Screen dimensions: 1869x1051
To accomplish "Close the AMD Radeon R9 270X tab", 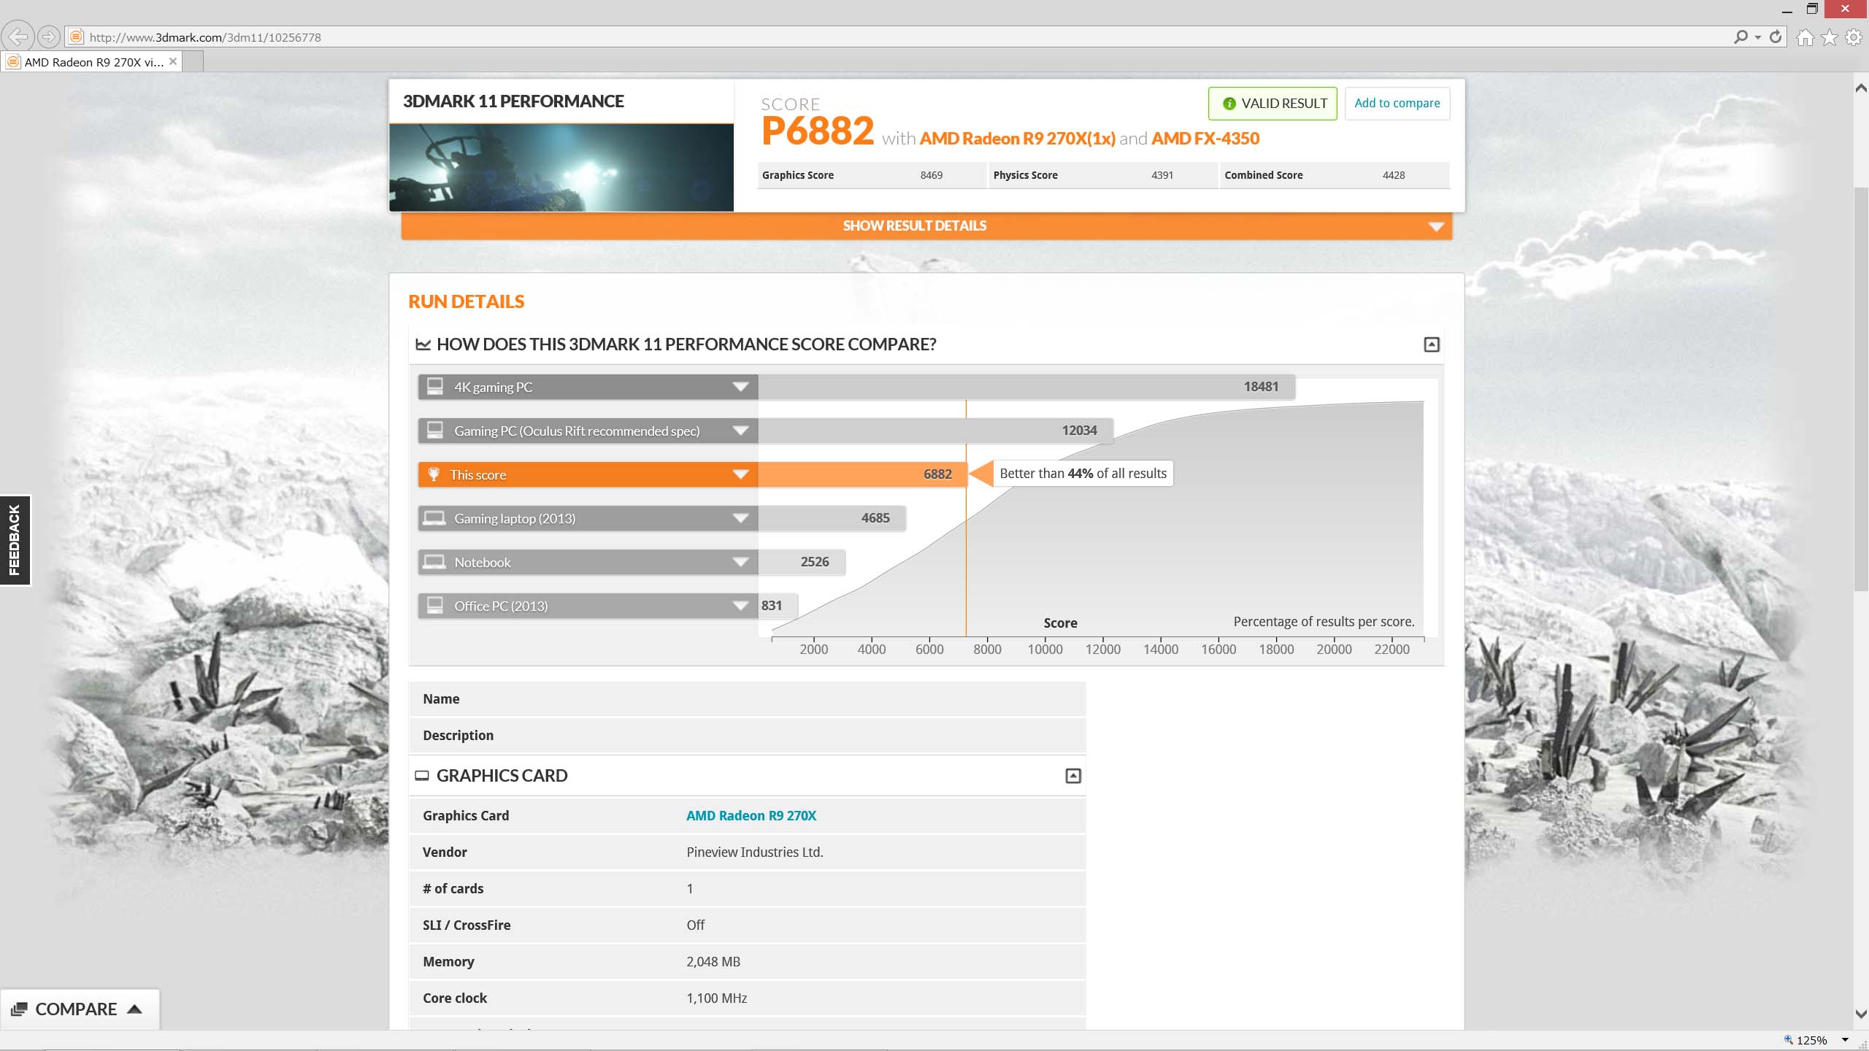I will [x=173, y=61].
